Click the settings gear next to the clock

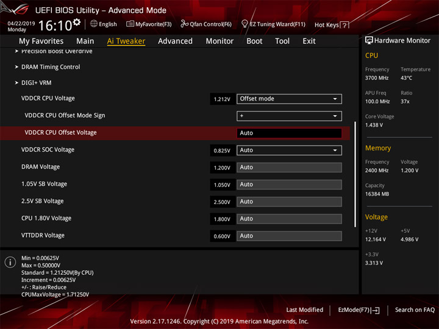point(77,22)
